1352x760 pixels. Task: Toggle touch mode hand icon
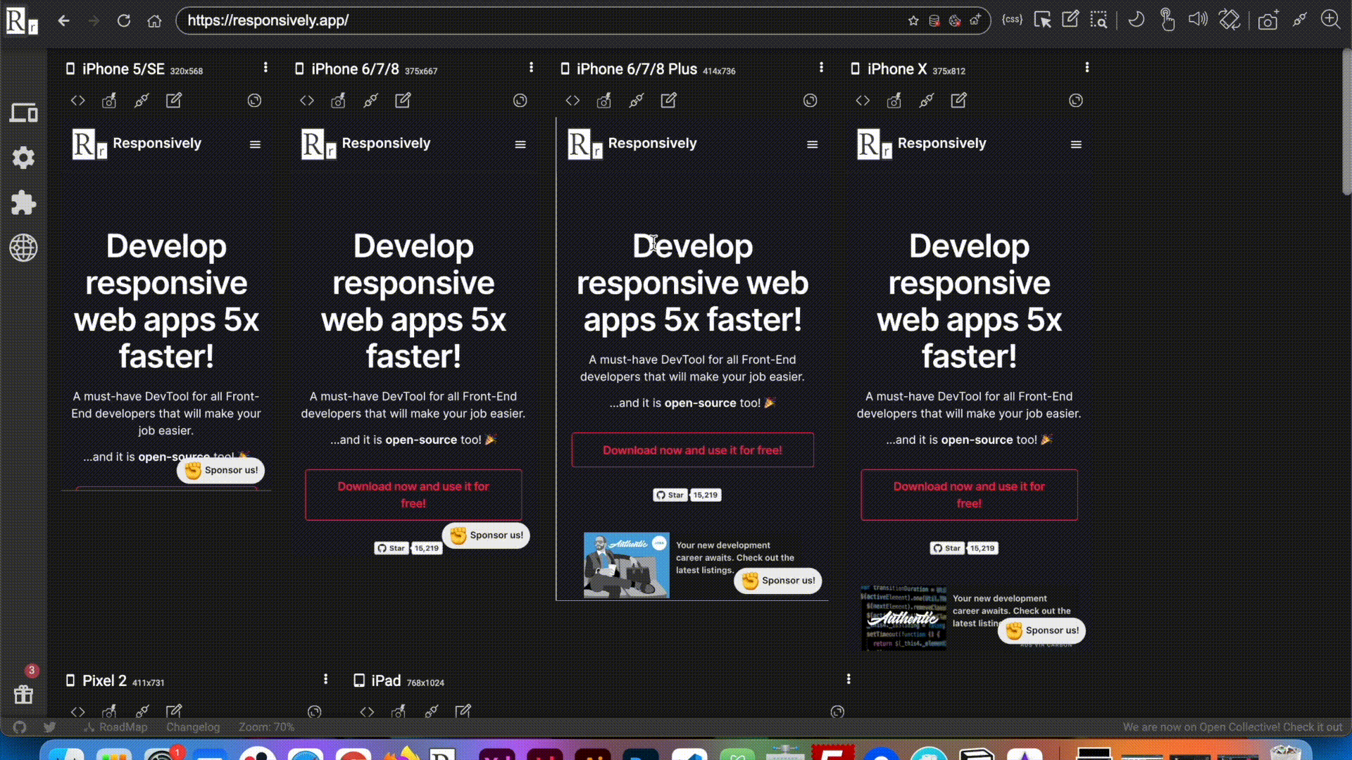(x=1167, y=20)
